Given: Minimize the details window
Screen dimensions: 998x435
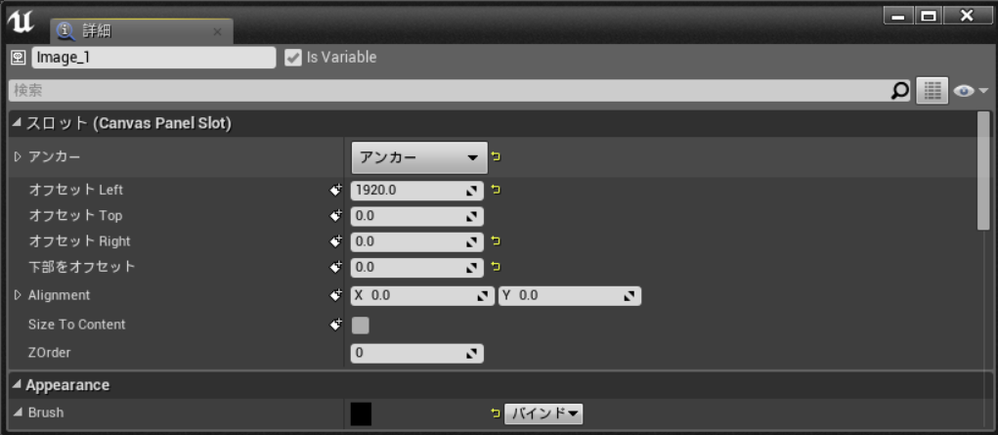Looking at the screenshot, I should point(898,16).
